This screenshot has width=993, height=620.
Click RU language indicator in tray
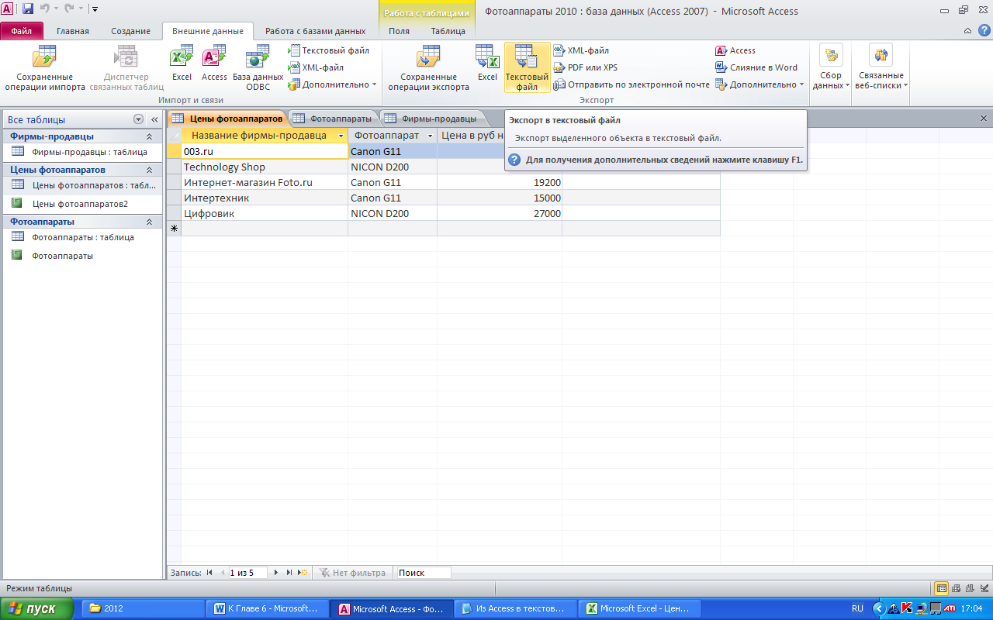coord(857,608)
